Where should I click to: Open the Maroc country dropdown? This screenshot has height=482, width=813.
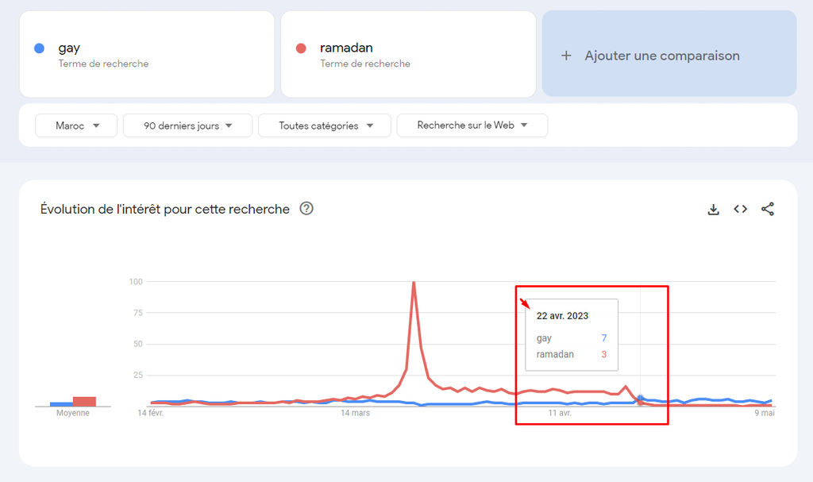pyautogui.click(x=76, y=125)
